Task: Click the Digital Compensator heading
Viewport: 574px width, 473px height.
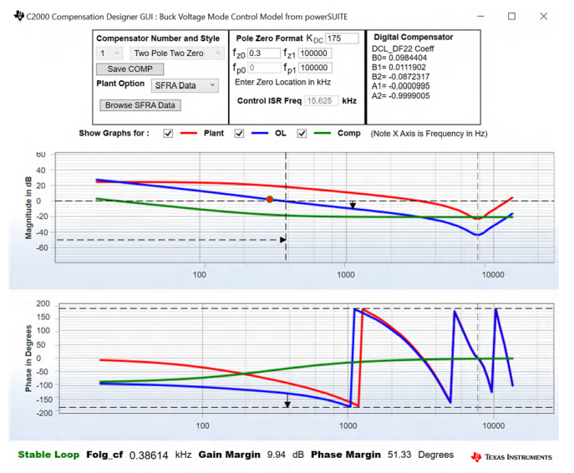Action: point(414,37)
